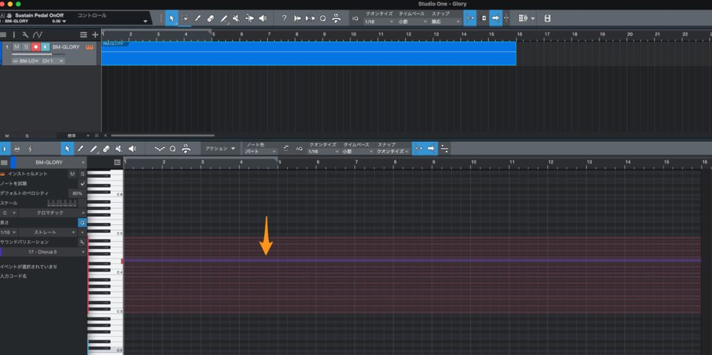Solo the BM-GLORY track

pos(26,47)
